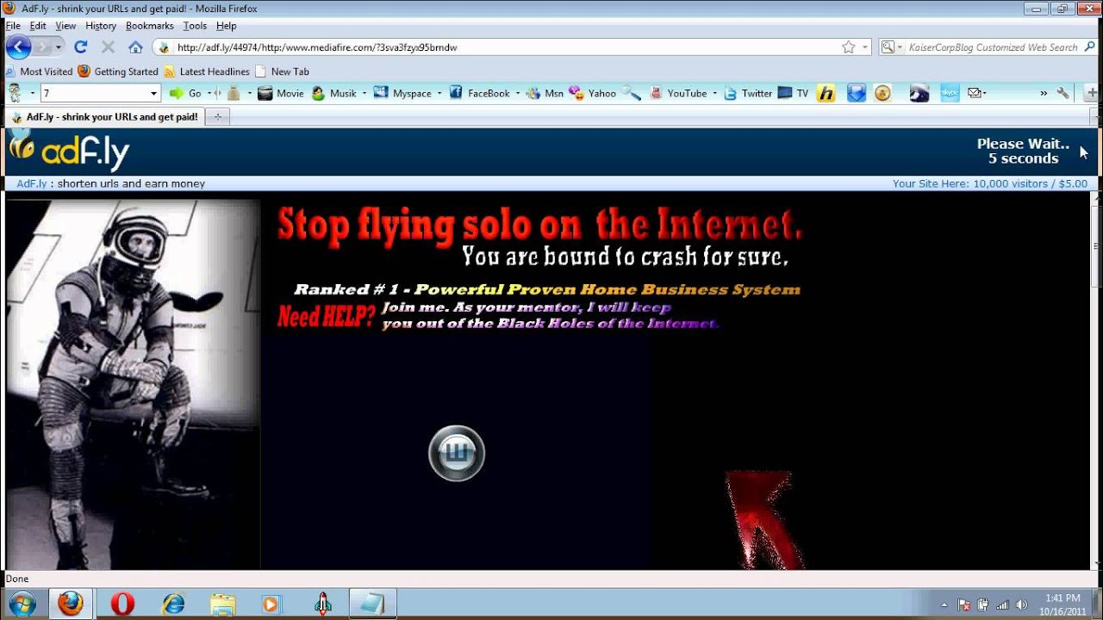Show hidden system tray icons

click(944, 604)
